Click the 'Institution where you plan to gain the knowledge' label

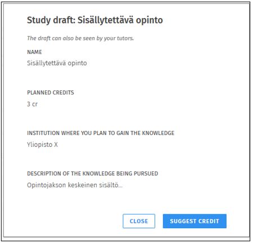coord(101,133)
